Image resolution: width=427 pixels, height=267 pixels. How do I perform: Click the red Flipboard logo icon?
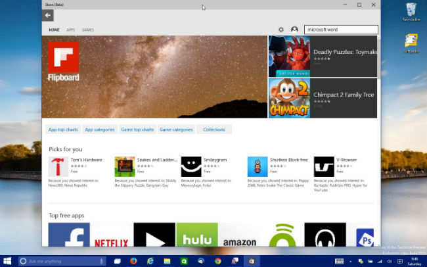pyautogui.click(x=64, y=57)
